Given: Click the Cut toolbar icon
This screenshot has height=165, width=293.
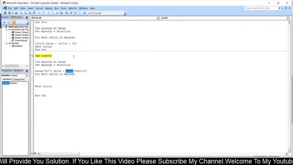Looking at the screenshot, I should coord(21,13).
